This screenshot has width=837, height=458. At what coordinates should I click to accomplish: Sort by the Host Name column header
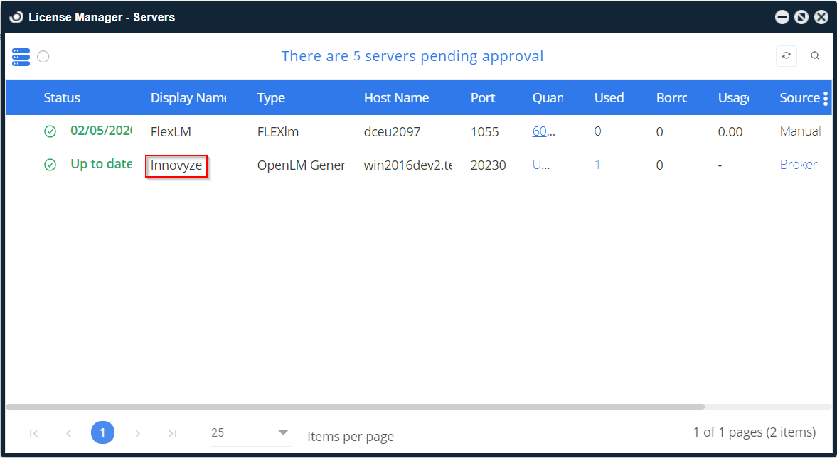click(396, 98)
